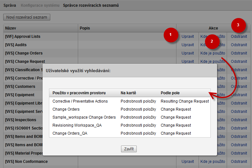
Task: Open Kde je použito for [WS] Change Orders
Action: tap(213, 53)
